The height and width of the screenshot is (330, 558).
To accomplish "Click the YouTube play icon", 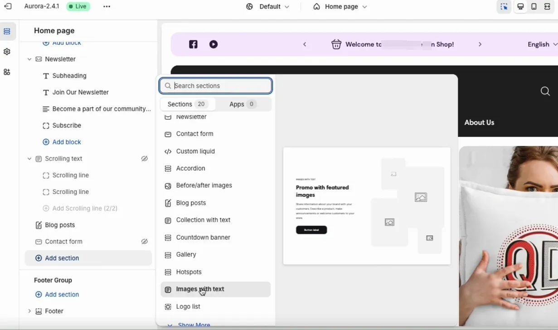I will tap(213, 44).
